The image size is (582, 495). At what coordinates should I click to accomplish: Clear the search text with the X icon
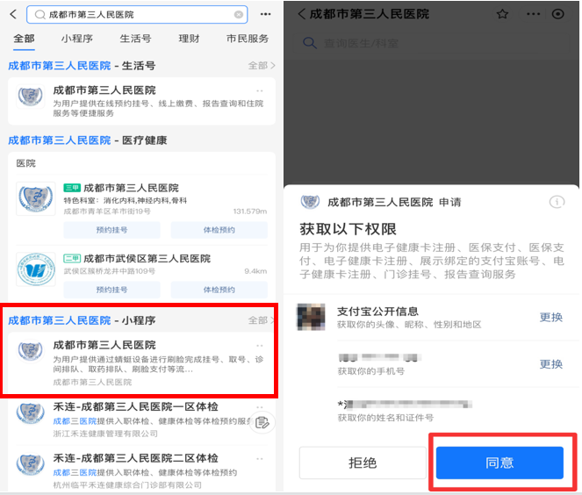239,14
